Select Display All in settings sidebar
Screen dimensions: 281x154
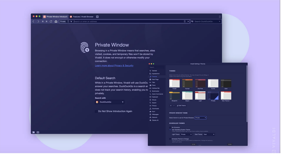[156, 120]
